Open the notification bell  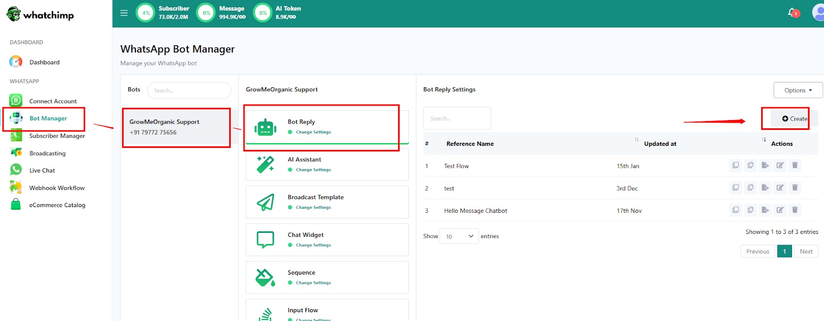793,12
